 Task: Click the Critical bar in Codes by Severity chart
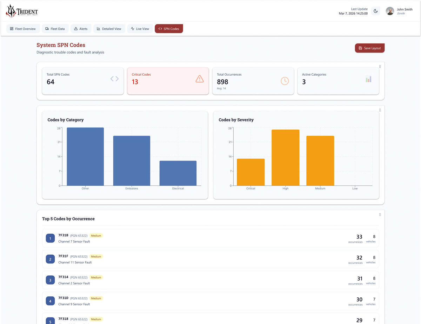250,172
